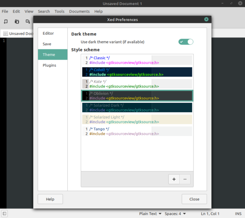Click the plus icon to add scheme
This screenshot has height=218, width=245.
coord(174,179)
